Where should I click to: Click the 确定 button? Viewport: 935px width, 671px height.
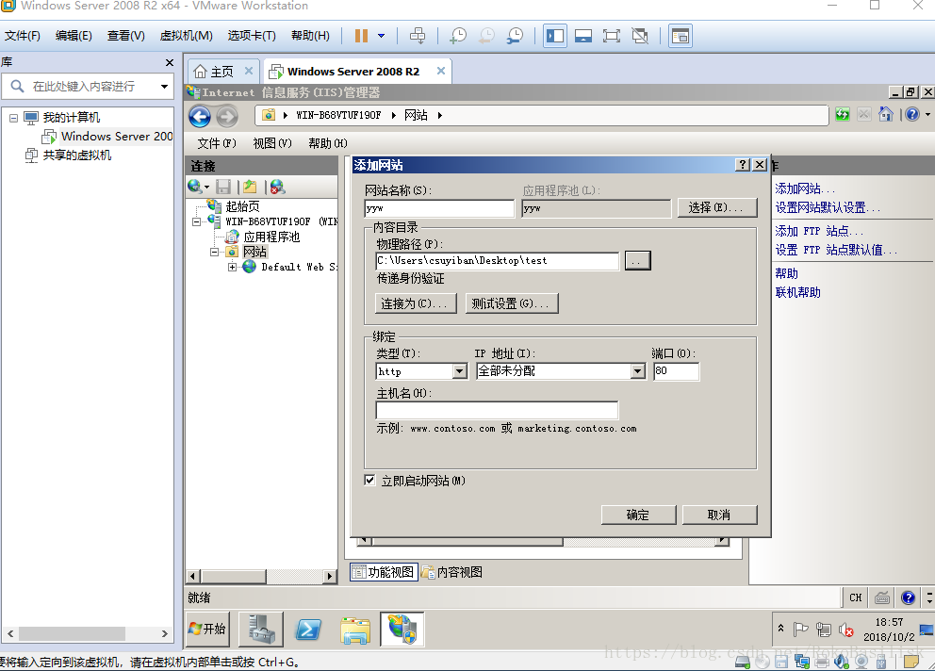639,515
